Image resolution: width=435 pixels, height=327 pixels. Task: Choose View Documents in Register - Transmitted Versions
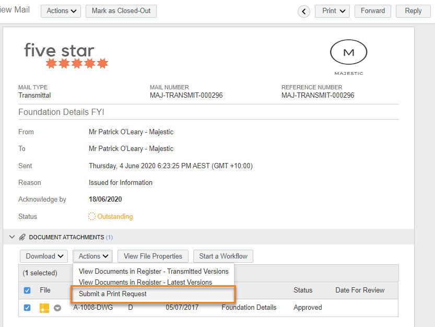(154, 271)
